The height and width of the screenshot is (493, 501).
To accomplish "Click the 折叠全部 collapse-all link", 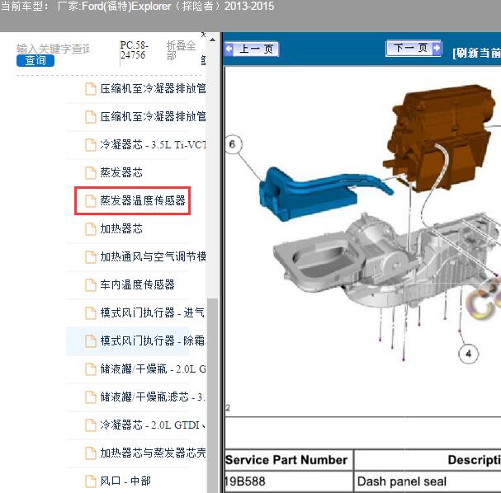I will (x=181, y=50).
